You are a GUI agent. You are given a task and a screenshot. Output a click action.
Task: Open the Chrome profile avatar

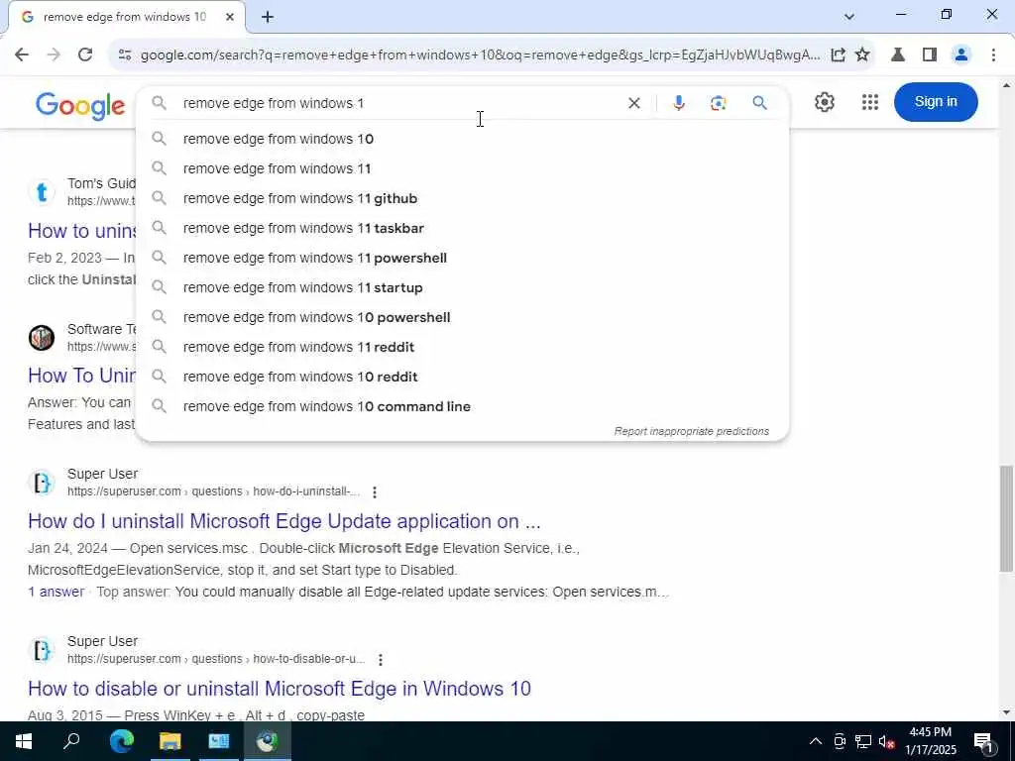961,55
